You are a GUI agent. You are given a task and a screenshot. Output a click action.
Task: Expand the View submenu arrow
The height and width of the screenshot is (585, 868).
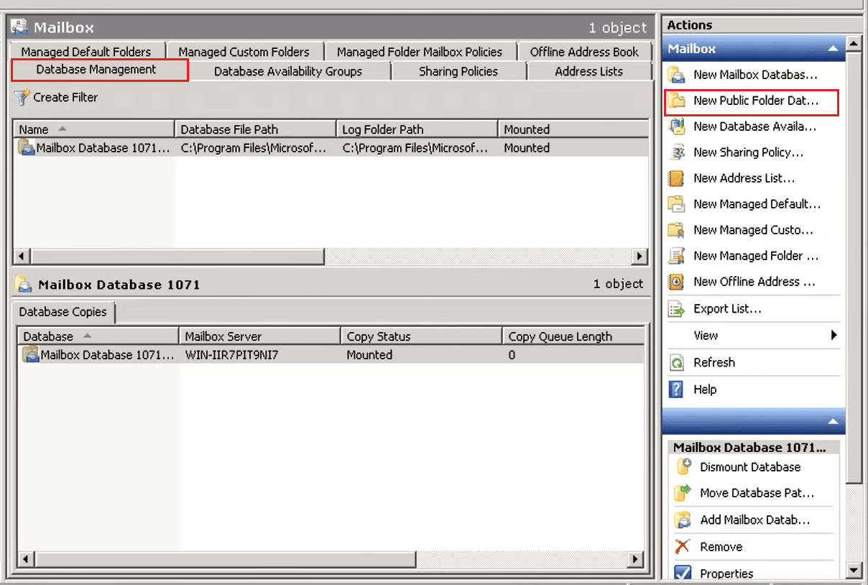834,336
